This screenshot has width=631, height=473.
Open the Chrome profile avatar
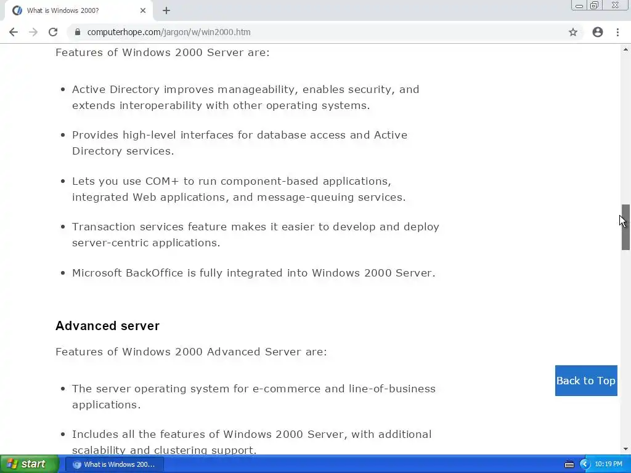[x=598, y=32]
